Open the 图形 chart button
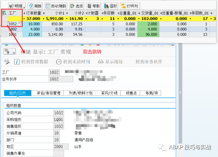The width and height of the screenshot is (218, 157). pyautogui.click(x=111, y=6)
